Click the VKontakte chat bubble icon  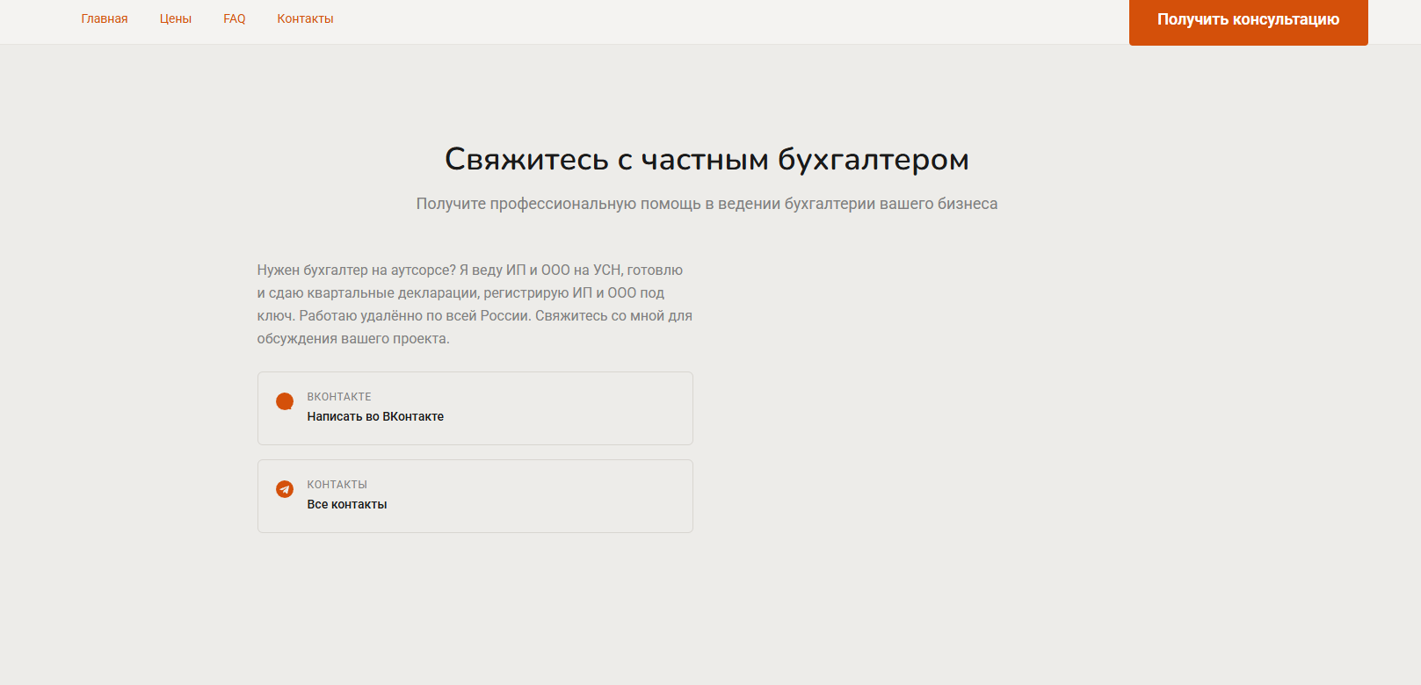tap(285, 401)
